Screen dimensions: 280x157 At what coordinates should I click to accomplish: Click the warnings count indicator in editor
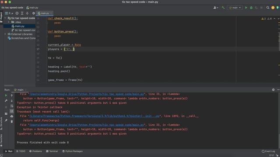(263, 19)
